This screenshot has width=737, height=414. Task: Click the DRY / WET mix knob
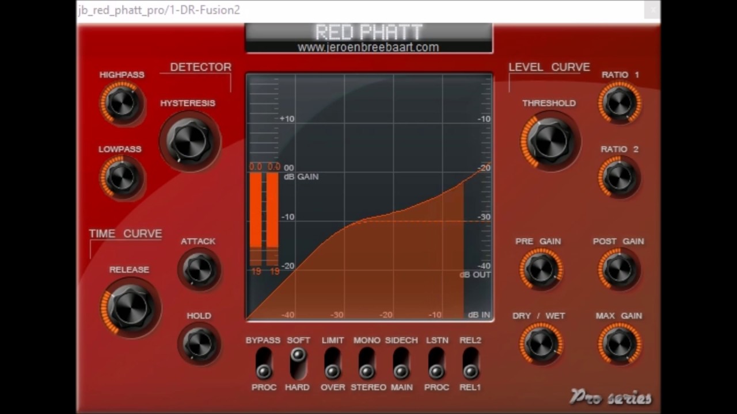click(541, 344)
